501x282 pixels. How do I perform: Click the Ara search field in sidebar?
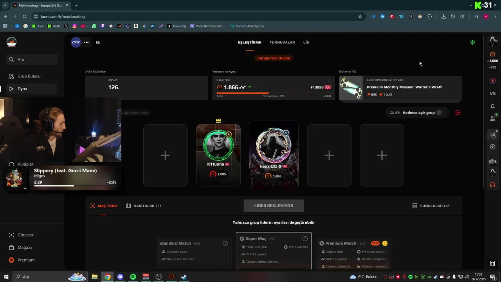pos(32,60)
